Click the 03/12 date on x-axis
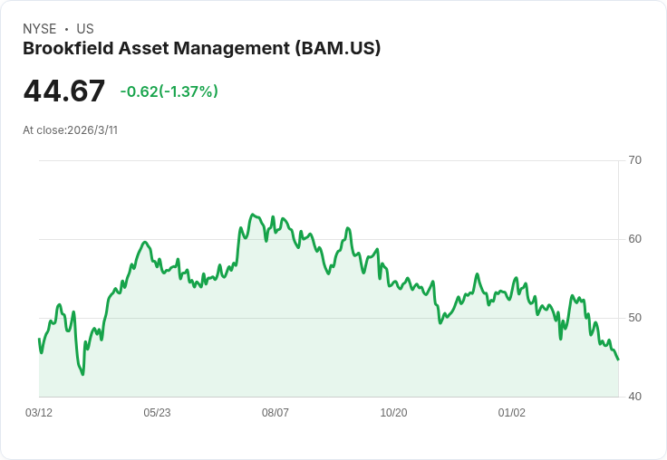Viewport: 667px width, 460px height. (39, 412)
